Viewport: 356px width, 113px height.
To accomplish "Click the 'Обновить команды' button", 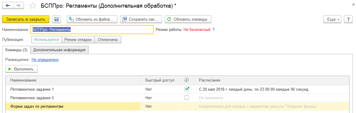I will pos(188,19).
